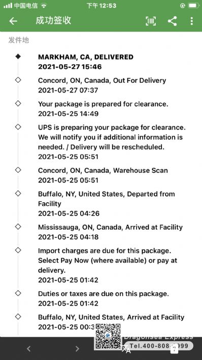
Task: Open the Import charges are due message
Action: (x=108, y=265)
